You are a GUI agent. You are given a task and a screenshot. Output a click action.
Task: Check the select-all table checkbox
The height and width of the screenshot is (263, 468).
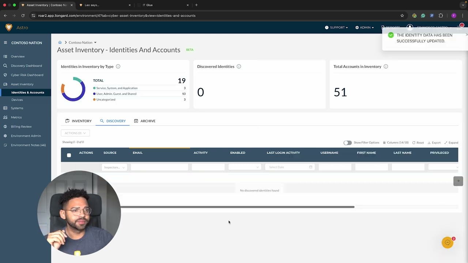point(69,155)
